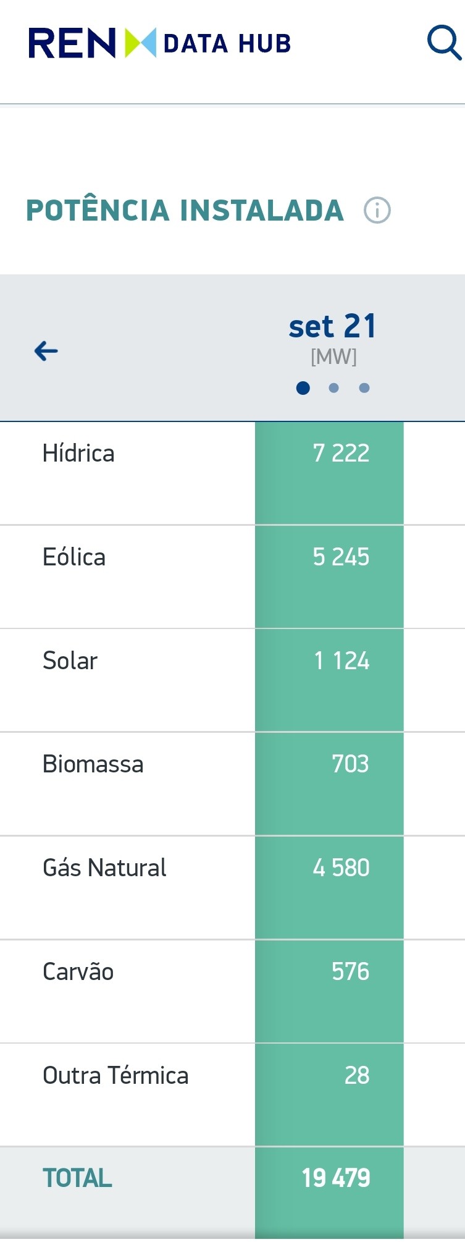Select the Eólica row label
Screen dimensions: 465x1242
click(74, 557)
